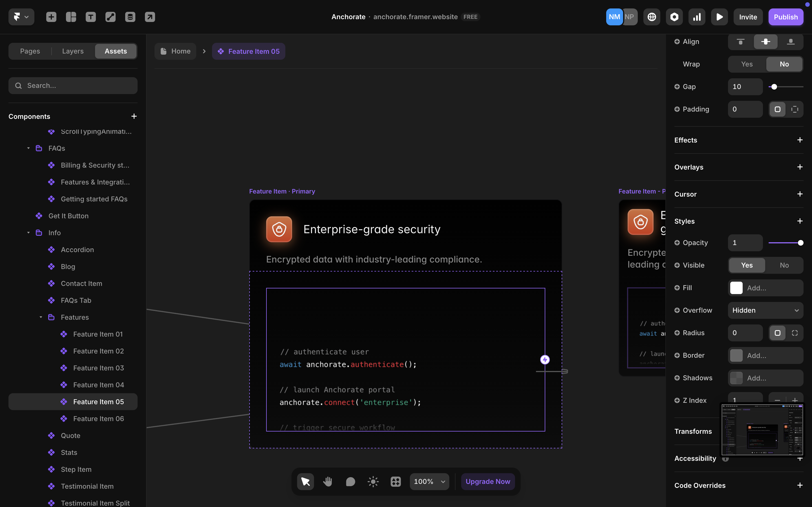Set Wrap to Yes
Screen dimensions: 812x507
(747, 64)
